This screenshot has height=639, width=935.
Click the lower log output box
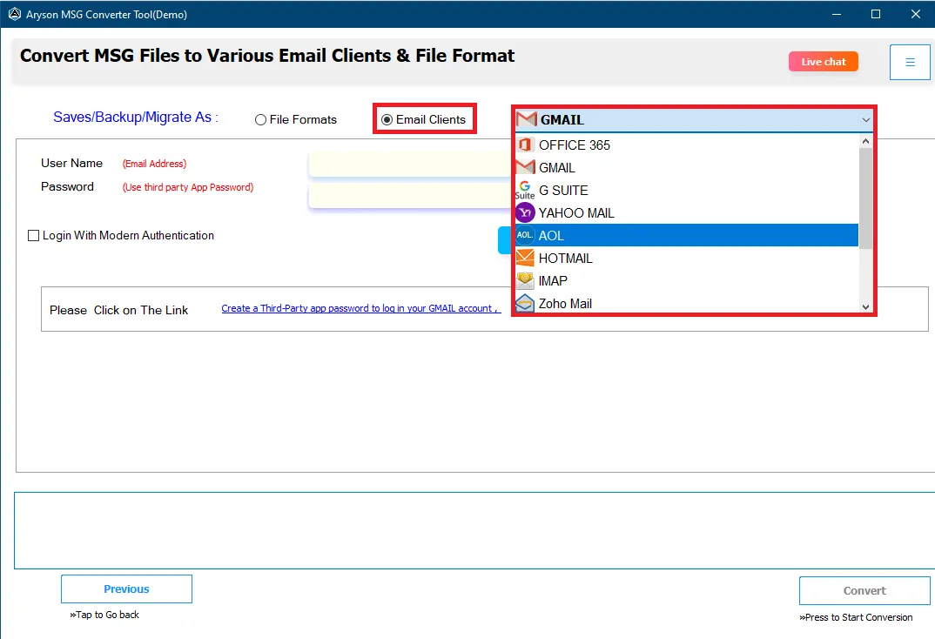pyautogui.click(x=474, y=530)
